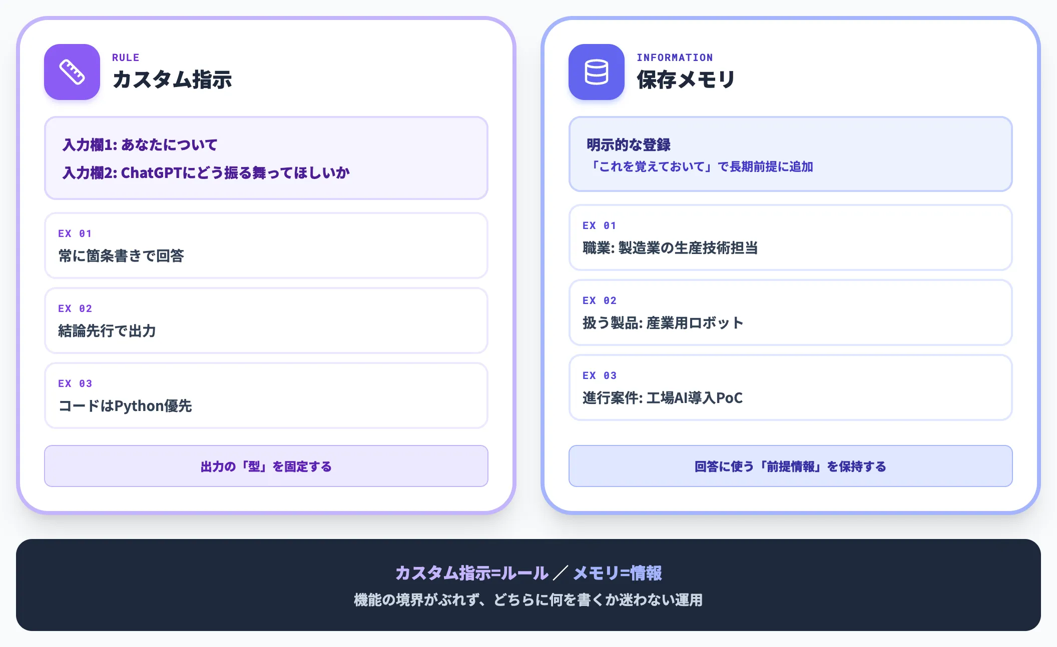1057x647 pixels.
Task: Select the 保存メモリ heading
Action: 686,79
